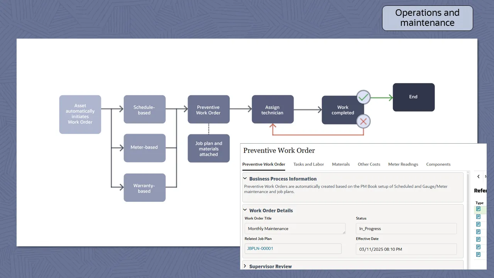The image size is (494, 278).
Task: Switch to the Tasks and Labor tab
Action: click(x=308, y=164)
